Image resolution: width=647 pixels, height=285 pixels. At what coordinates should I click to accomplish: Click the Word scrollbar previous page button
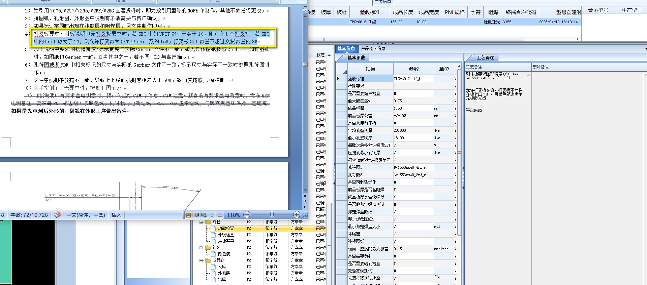pos(305,196)
